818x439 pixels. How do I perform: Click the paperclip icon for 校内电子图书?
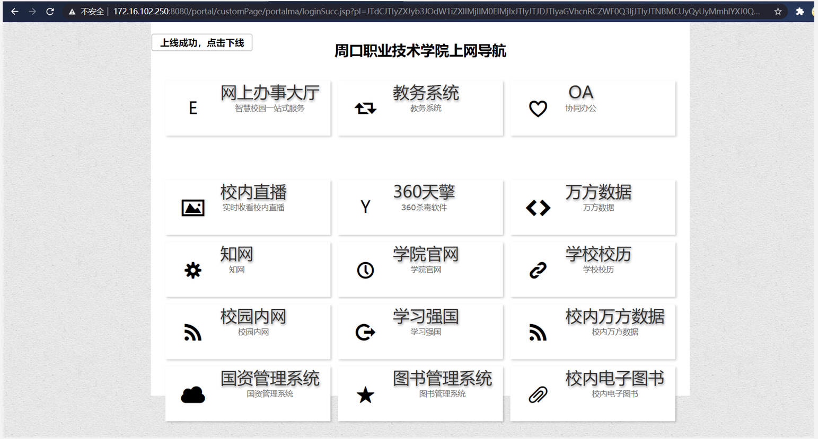tap(538, 395)
